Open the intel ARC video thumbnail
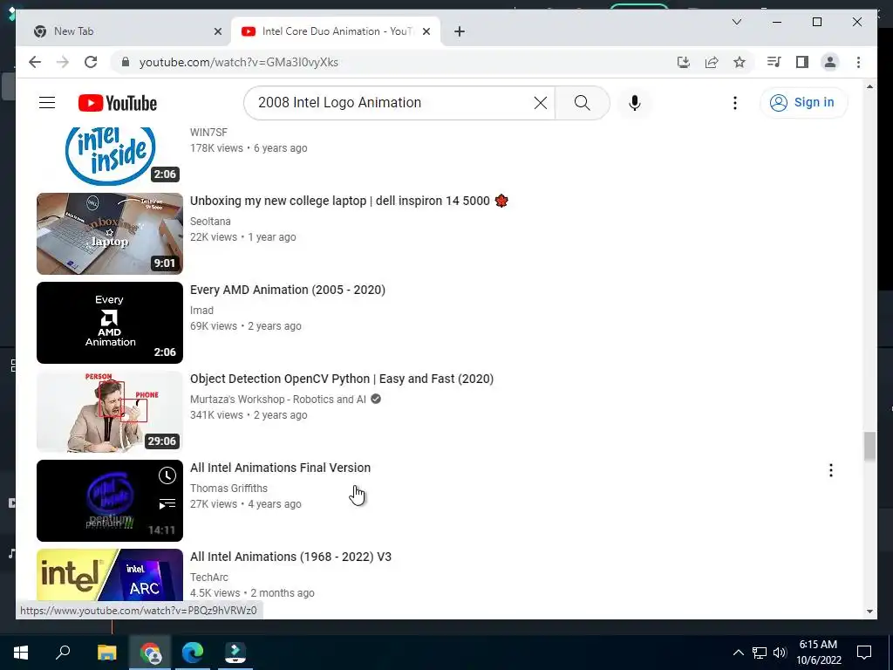Screen dimensions: 893x670 110,575
